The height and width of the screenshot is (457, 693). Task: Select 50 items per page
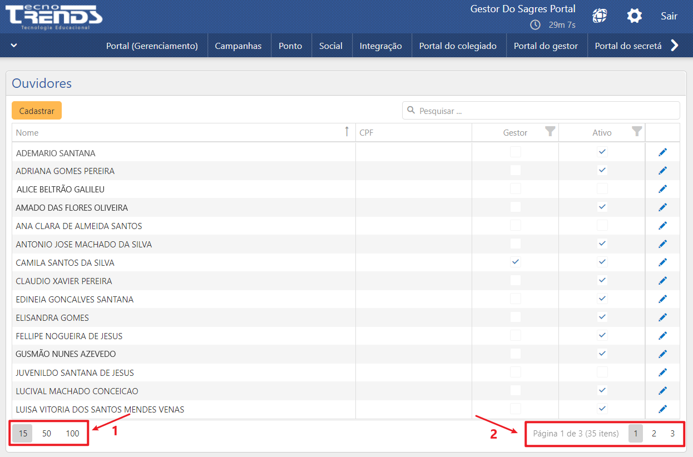tap(47, 434)
